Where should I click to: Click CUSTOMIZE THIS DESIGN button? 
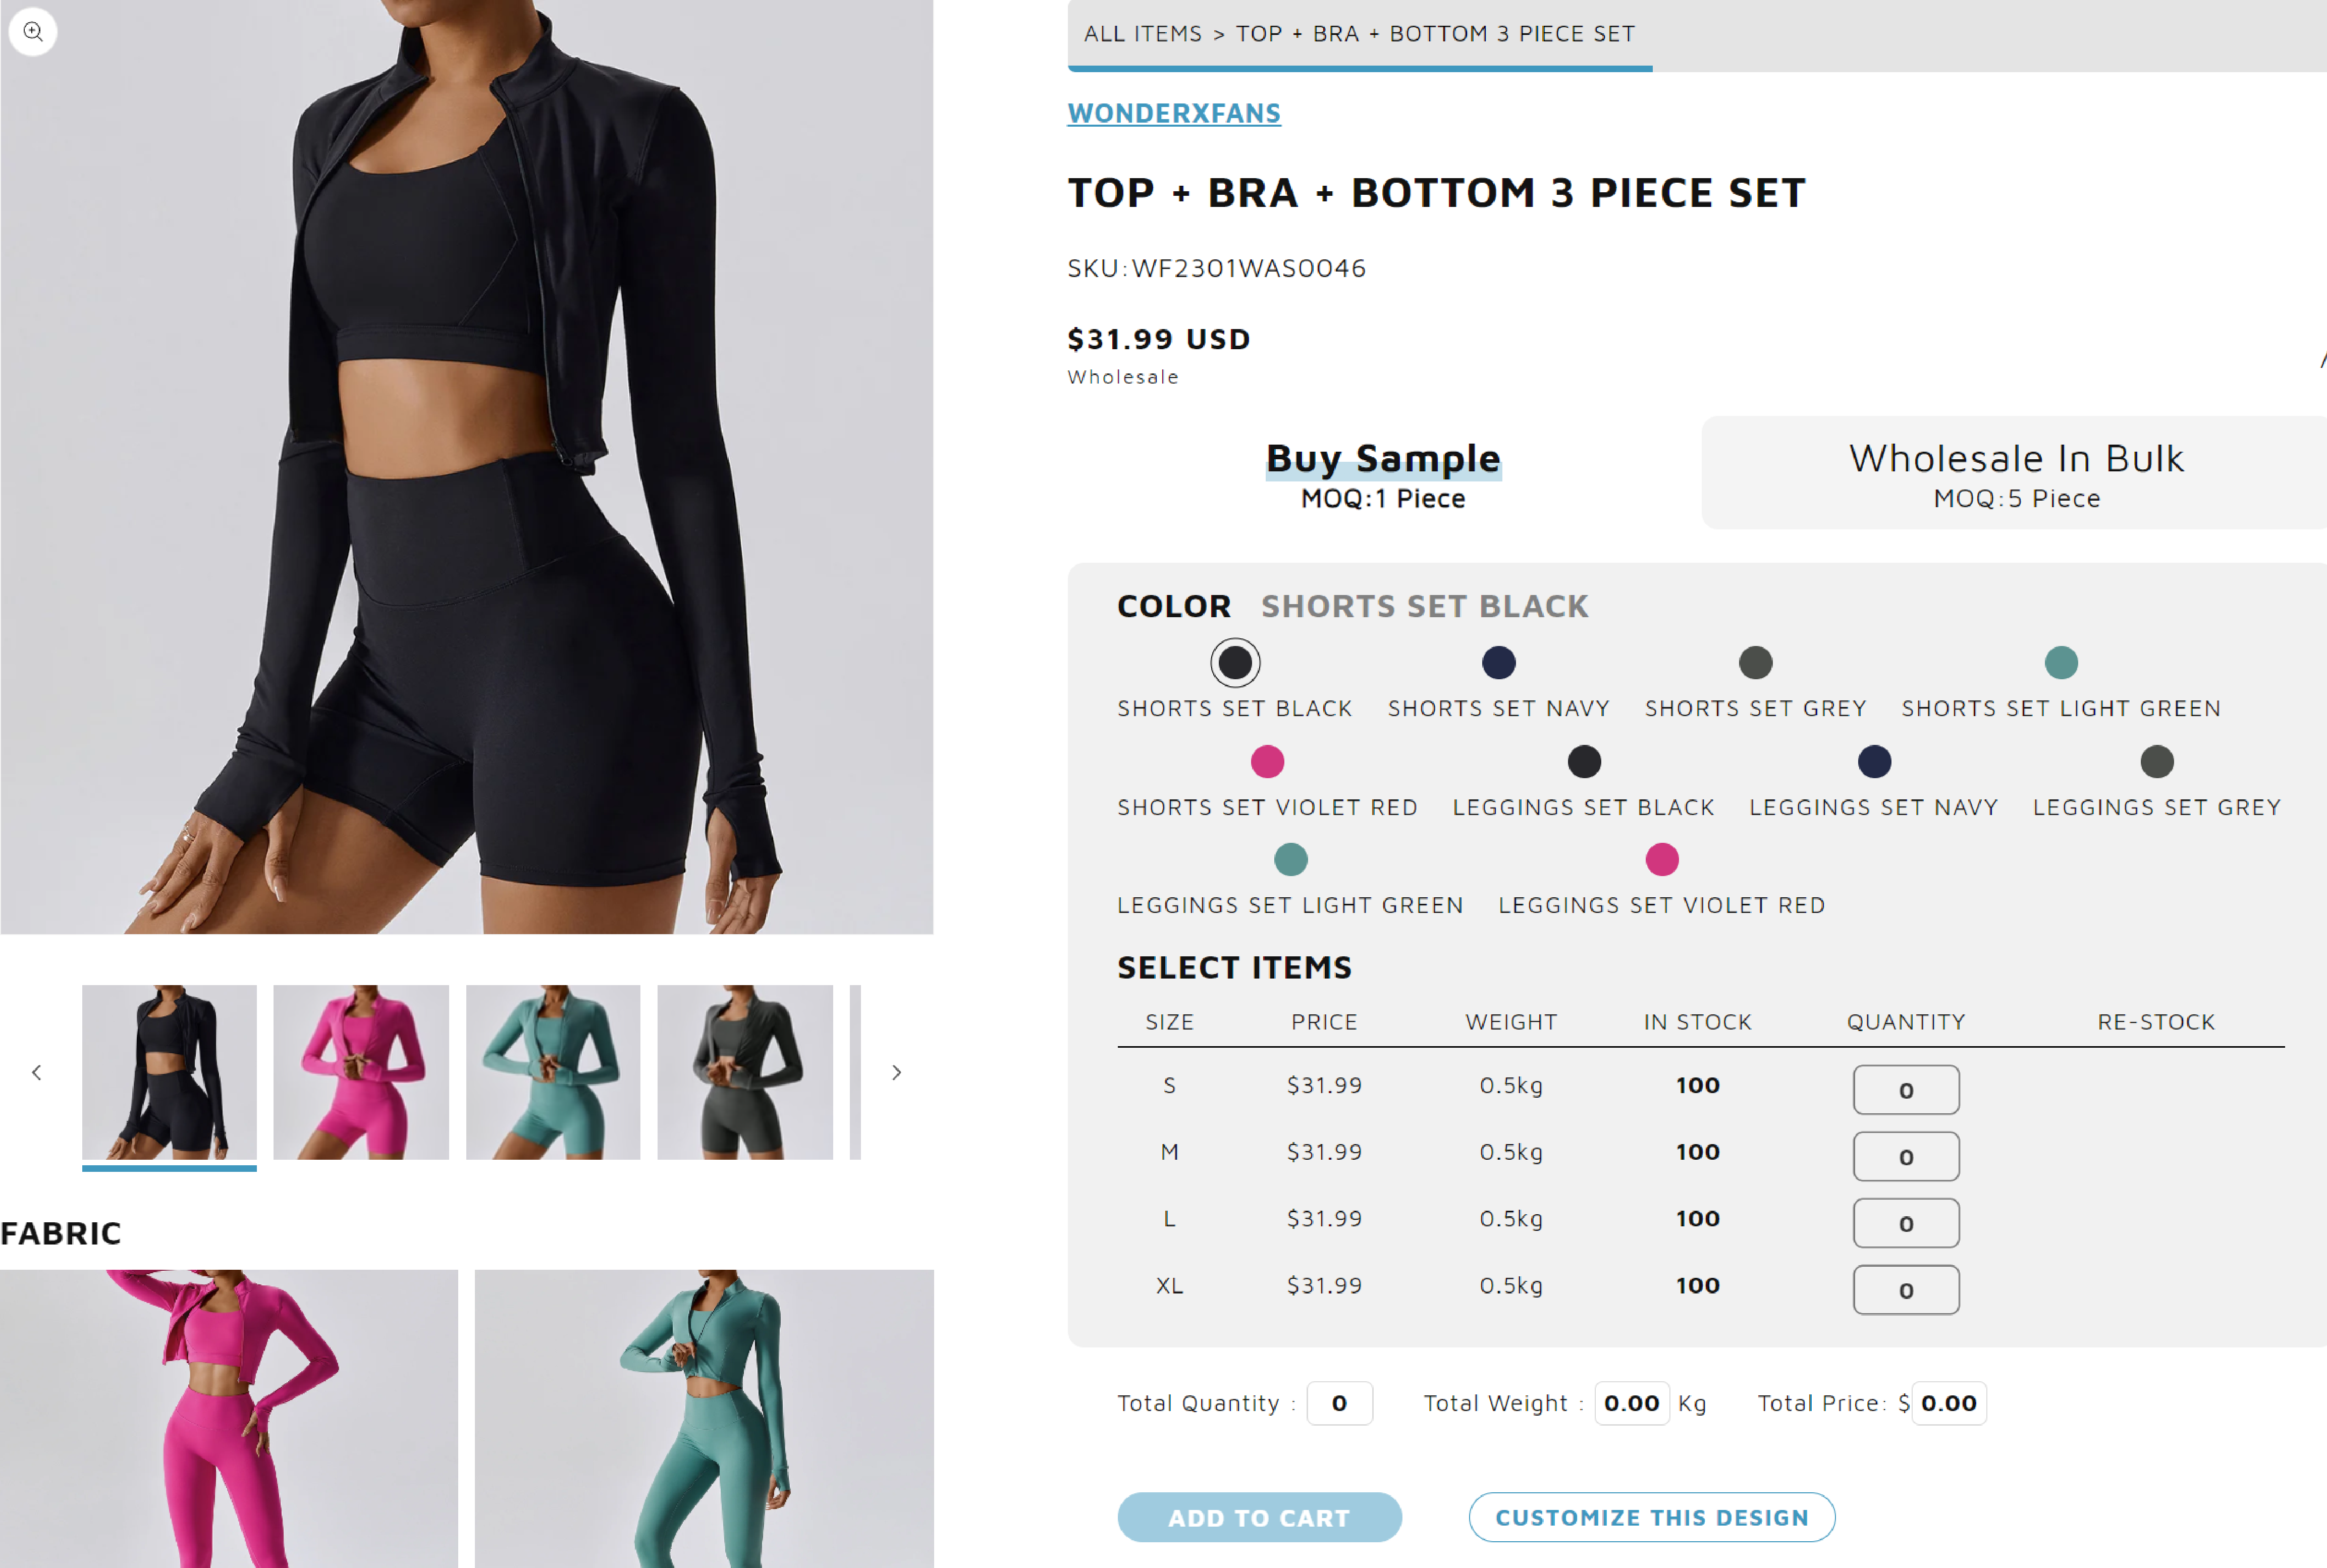point(1652,1517)
